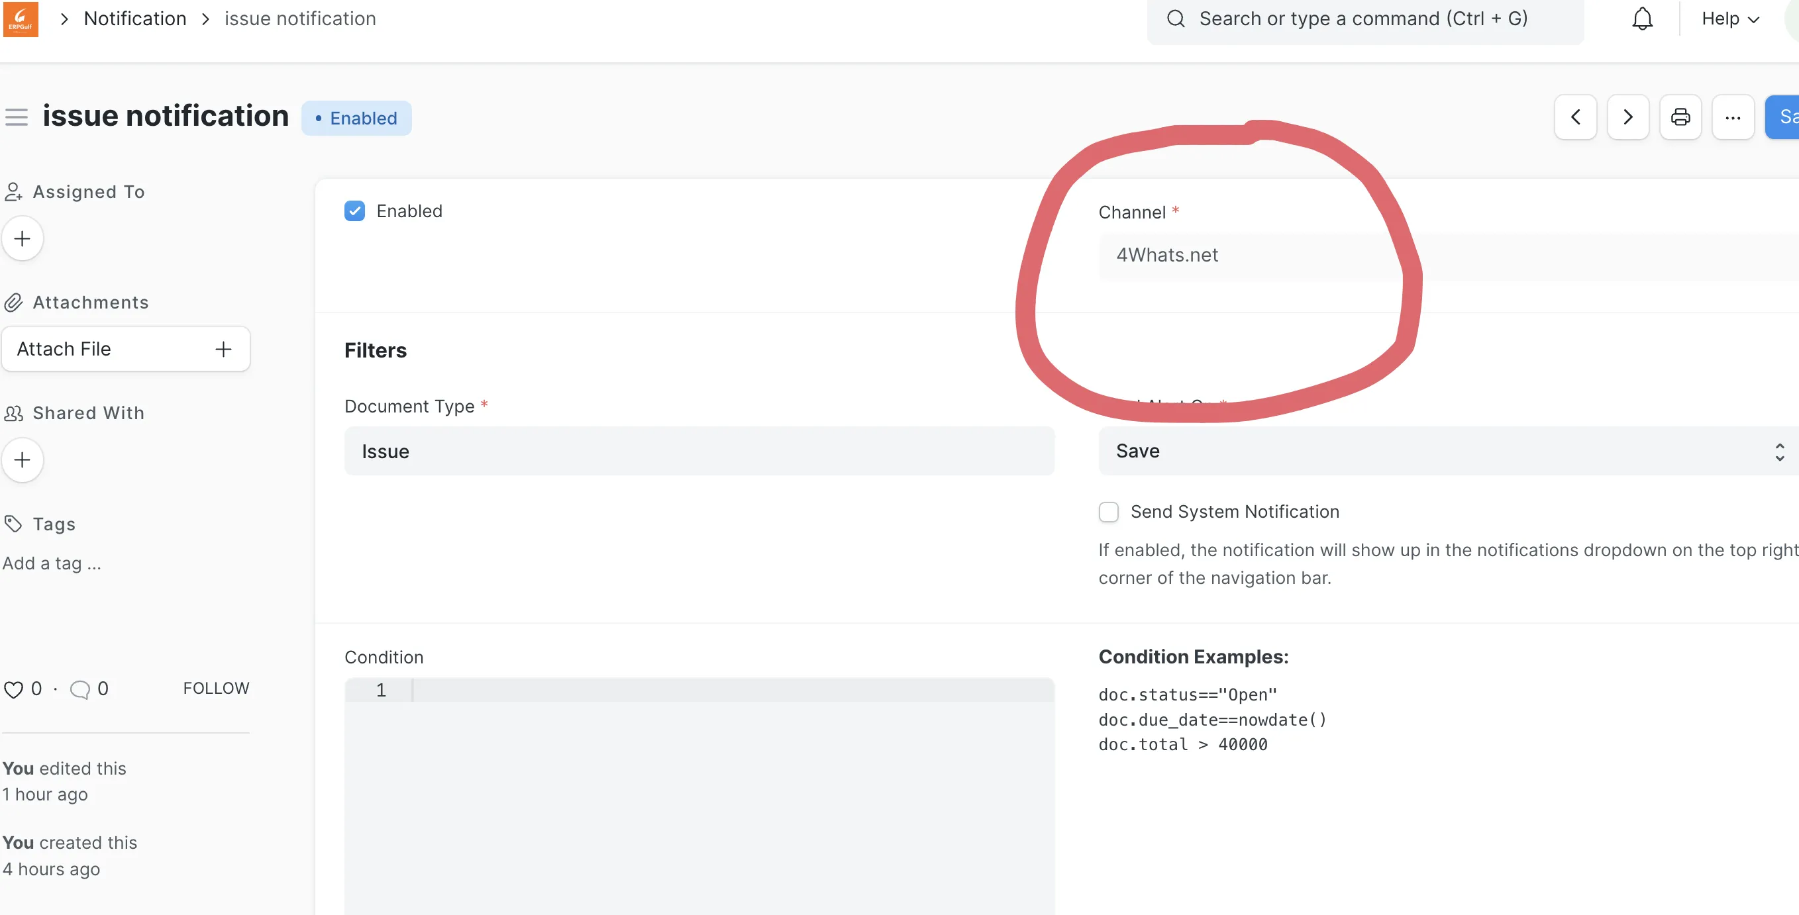Click the Document Type field Issue

click(x=699, y=451)
